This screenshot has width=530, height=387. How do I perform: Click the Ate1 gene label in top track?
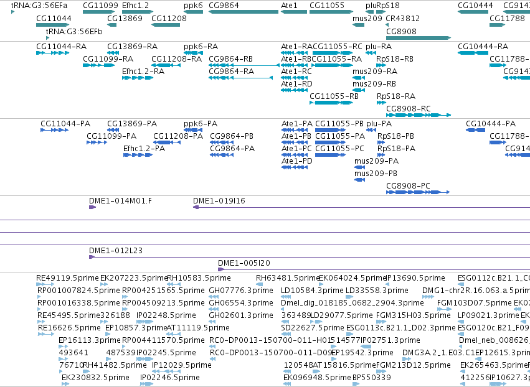pyautogui.click(x=289, y=6)
